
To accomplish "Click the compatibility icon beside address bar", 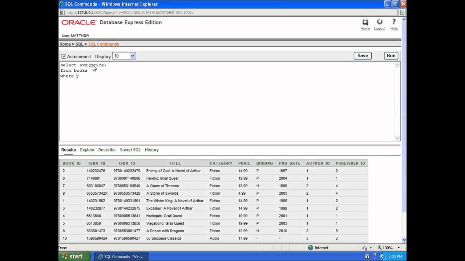I will 403,12.
